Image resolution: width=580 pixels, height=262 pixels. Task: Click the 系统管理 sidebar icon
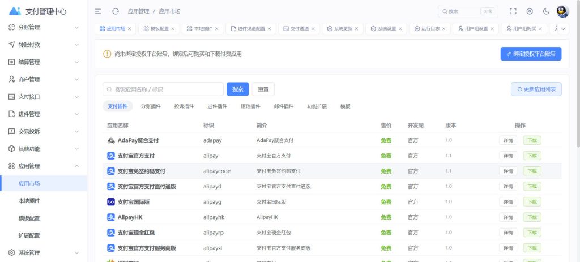(x=11, y=253)
